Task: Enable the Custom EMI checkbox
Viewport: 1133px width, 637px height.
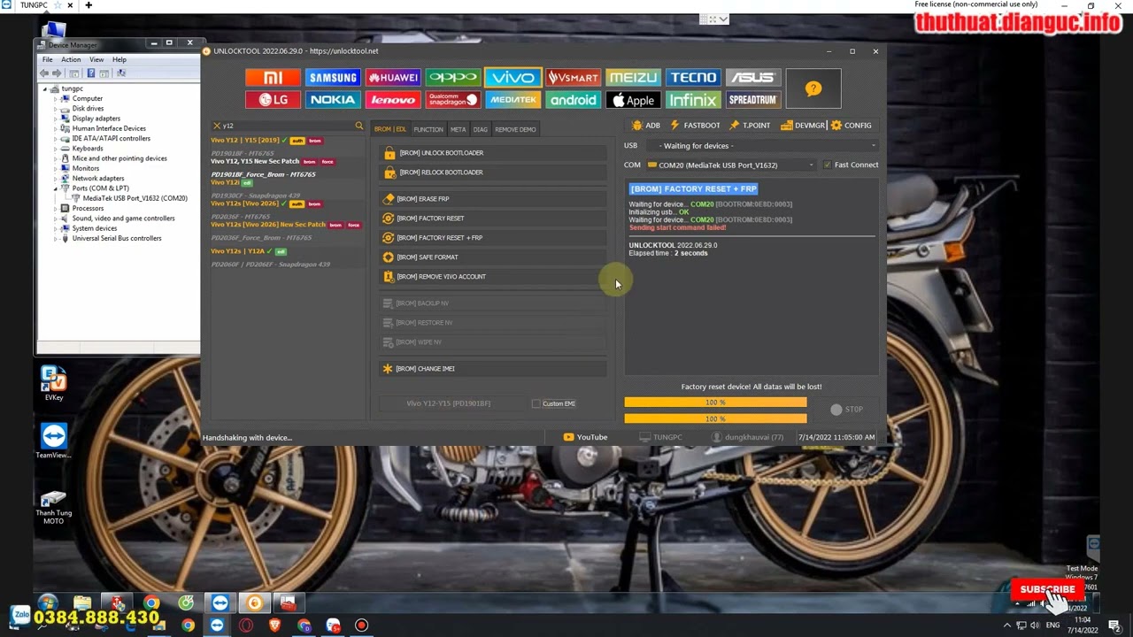Action: click(x=536, y=403)
